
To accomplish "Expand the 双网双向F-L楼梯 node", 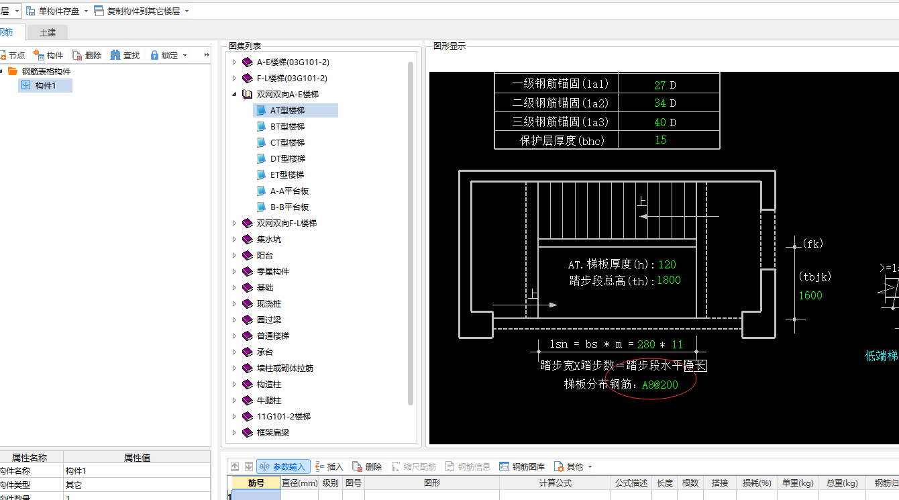I will tap(234, 223).
